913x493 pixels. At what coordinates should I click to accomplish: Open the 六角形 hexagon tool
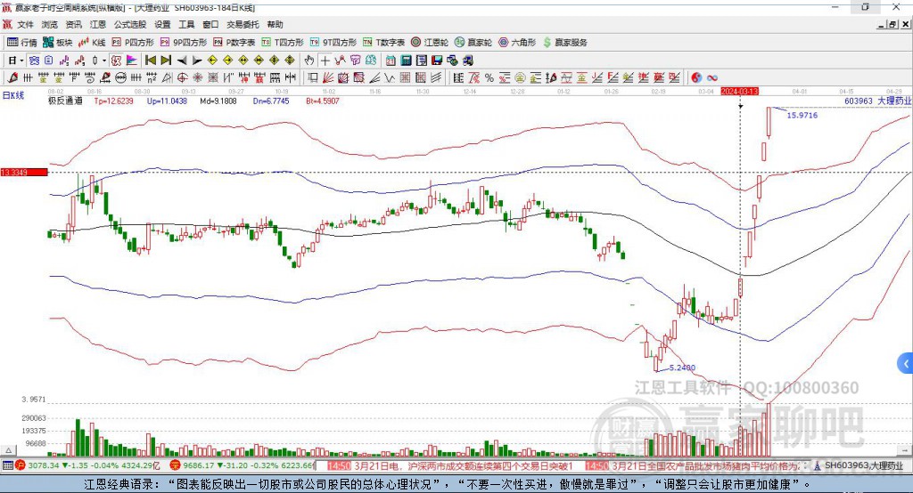(x=517, y=43)
